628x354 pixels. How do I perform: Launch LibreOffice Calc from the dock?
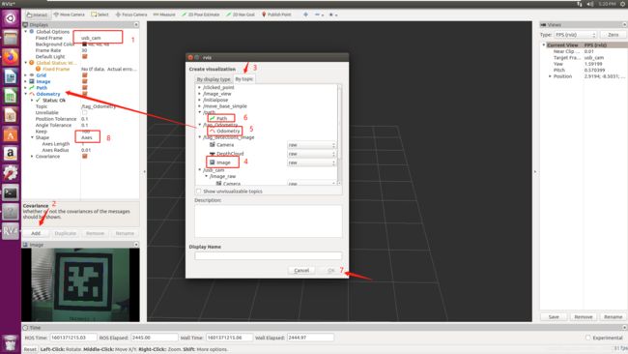coord(11,96)
